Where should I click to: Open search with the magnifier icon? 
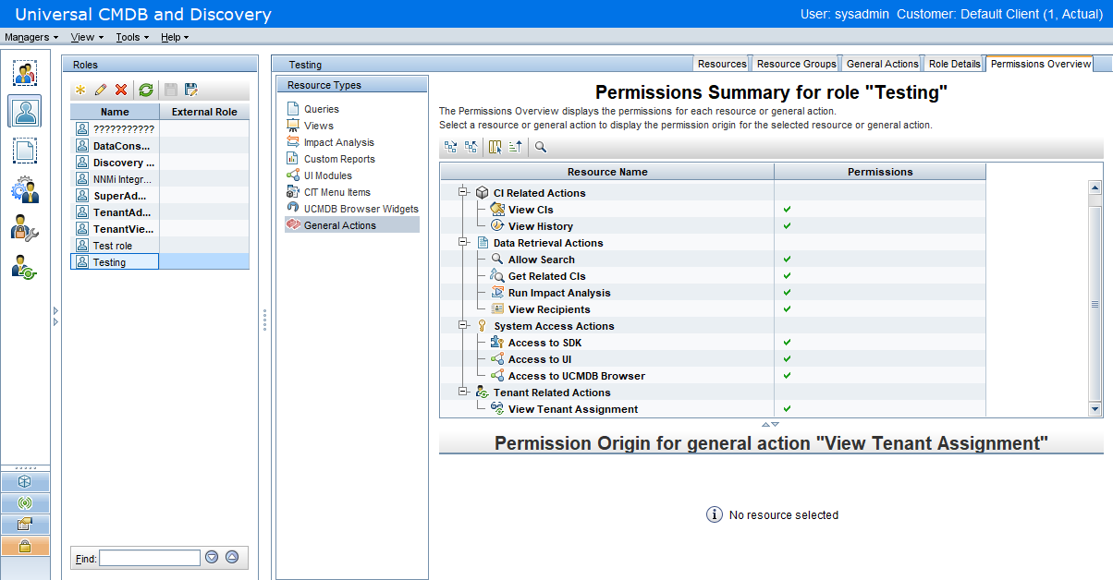tap(540, 146)
